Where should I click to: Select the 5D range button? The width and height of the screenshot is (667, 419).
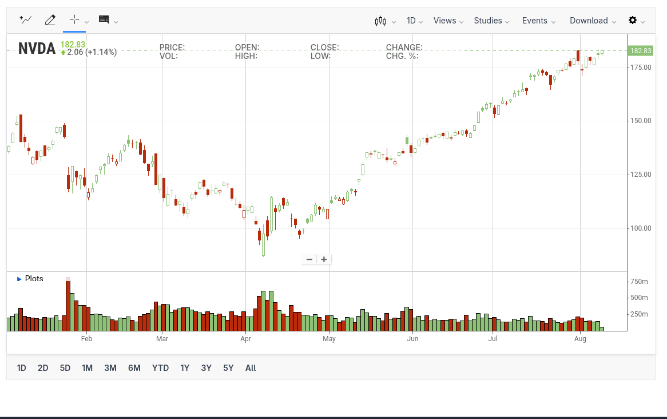[x=65, y=368]
